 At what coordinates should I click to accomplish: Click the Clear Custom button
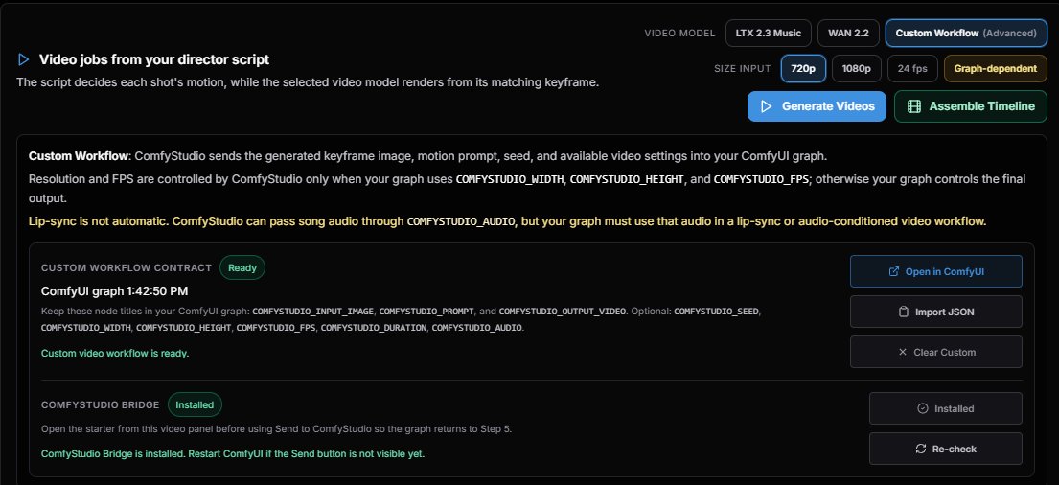click(x=935, y=352)
